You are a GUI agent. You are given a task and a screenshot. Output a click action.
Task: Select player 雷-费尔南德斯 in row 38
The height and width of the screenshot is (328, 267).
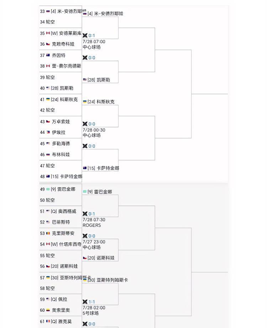pos(66,66)
